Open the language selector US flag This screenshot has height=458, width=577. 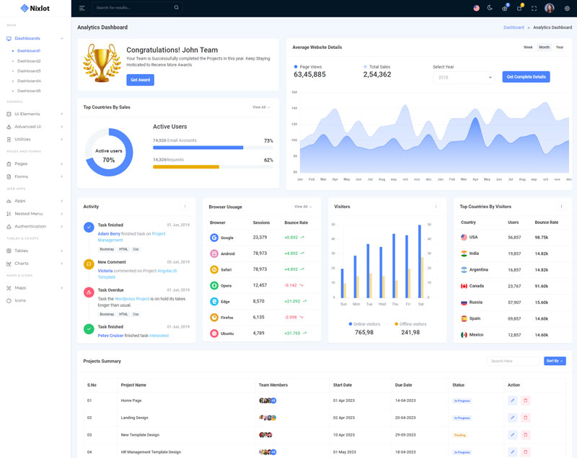coord(476,8)
